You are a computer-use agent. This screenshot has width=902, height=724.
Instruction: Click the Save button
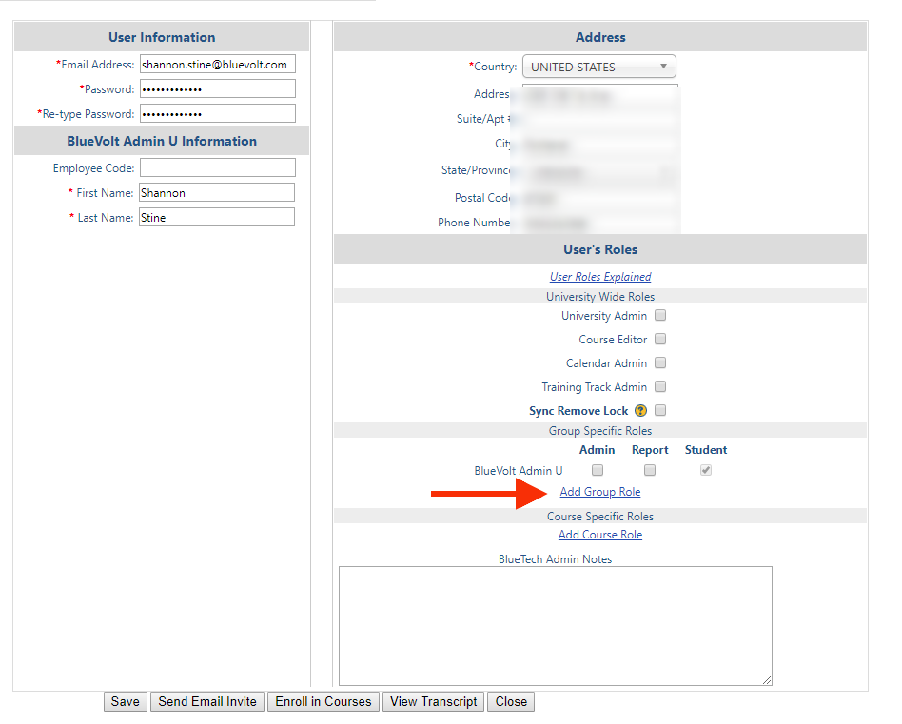[x=125, y=701]
